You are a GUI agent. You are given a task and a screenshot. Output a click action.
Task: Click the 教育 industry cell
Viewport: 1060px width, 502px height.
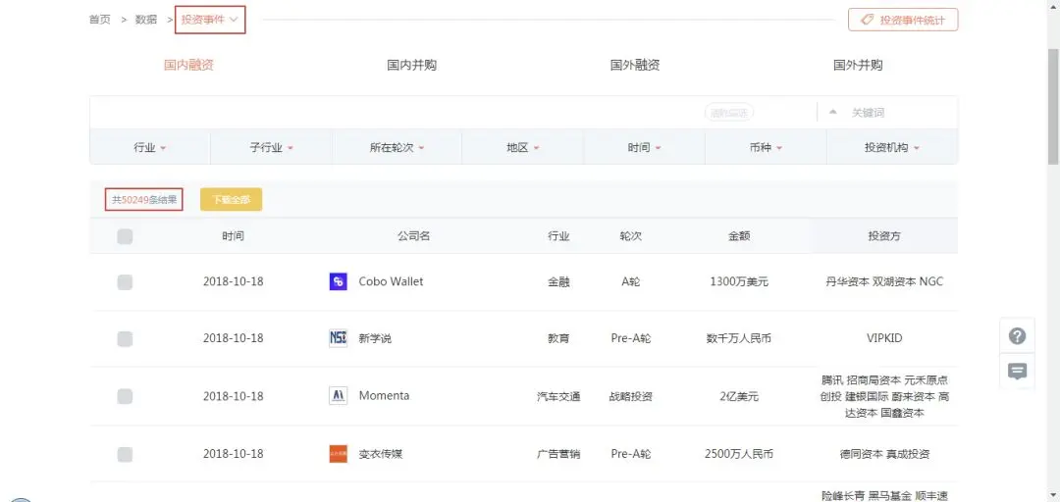click(x=559, y=338)
